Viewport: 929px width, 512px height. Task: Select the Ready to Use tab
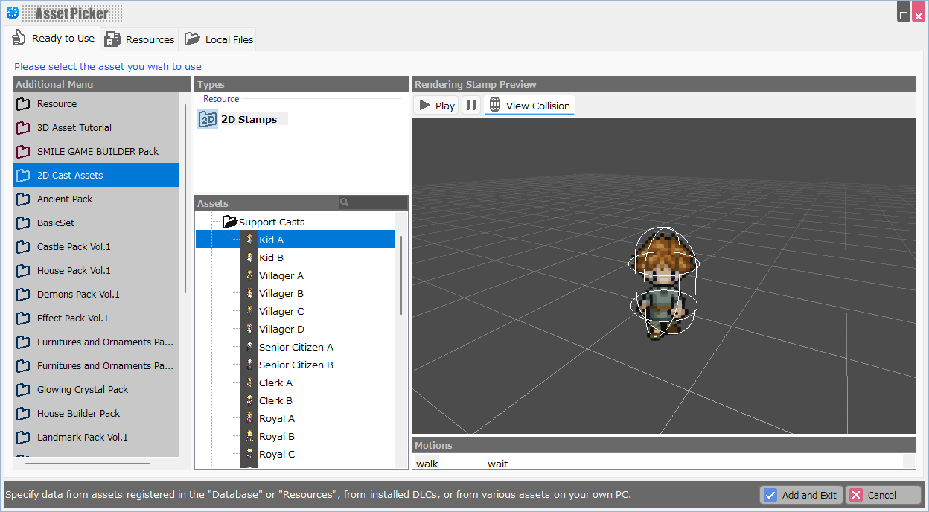pos(54,39)
